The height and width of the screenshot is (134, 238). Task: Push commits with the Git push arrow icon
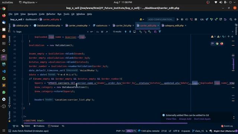[x=216, y=19]
